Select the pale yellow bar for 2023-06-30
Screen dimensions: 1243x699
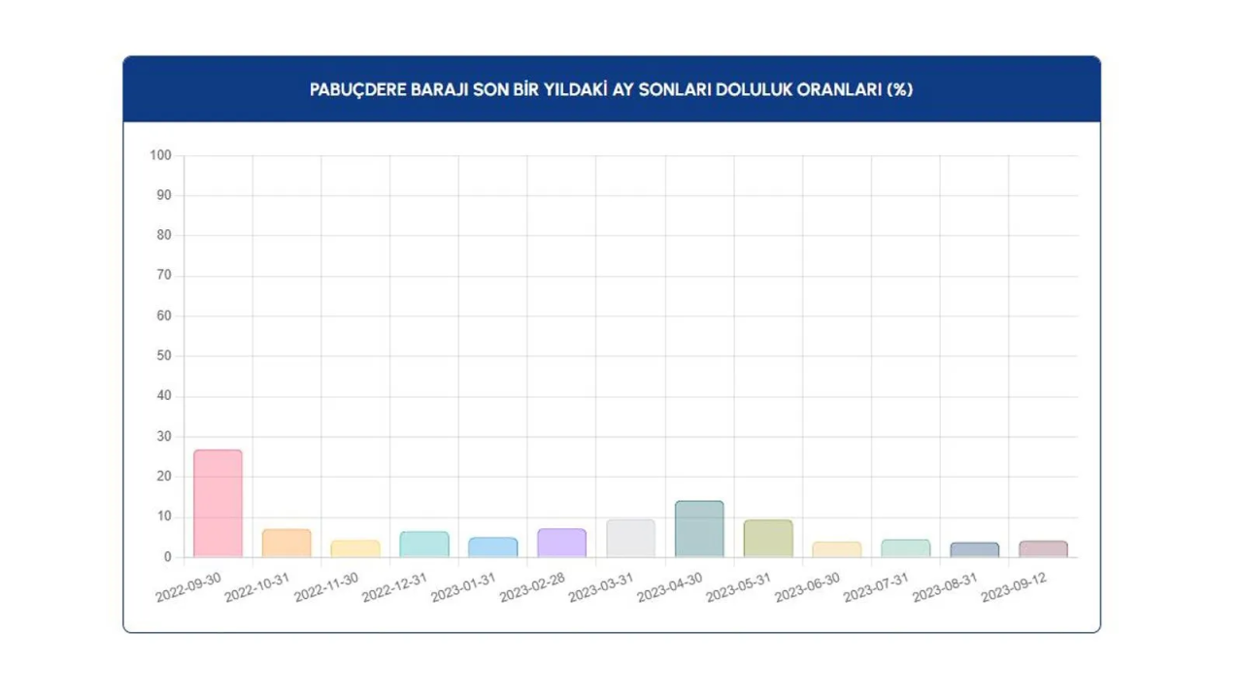(836, 549)
